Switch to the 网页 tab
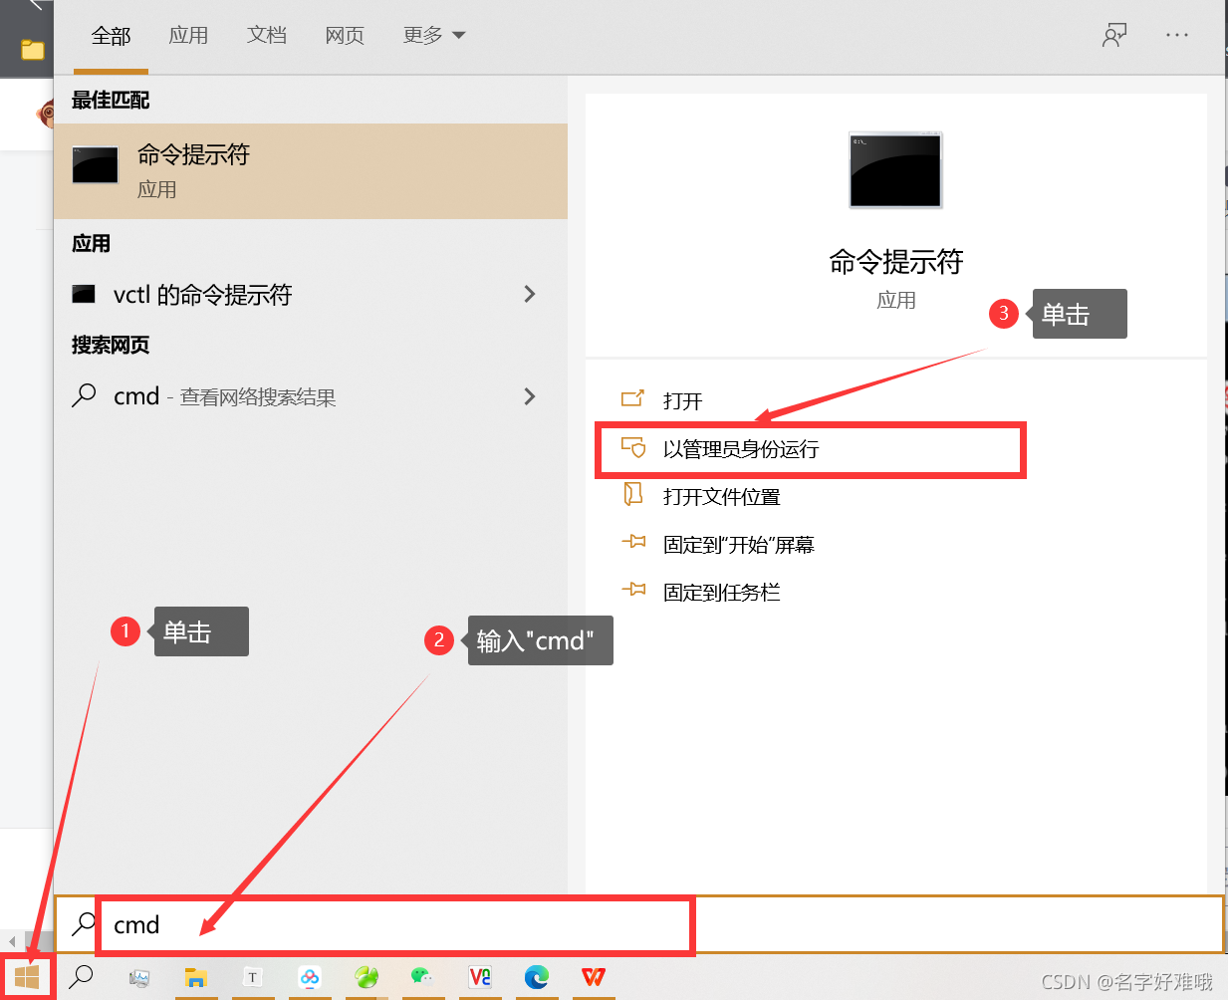Screen dimensions: 1228x1000 344,34
